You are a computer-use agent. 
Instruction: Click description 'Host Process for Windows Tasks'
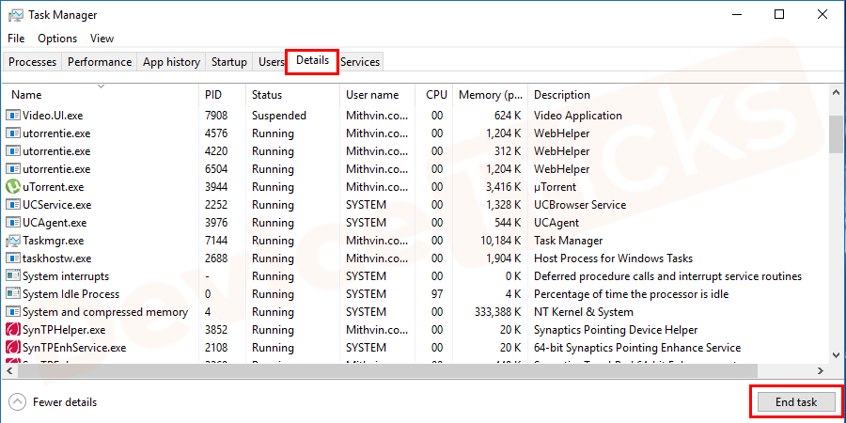coord(614,258)
